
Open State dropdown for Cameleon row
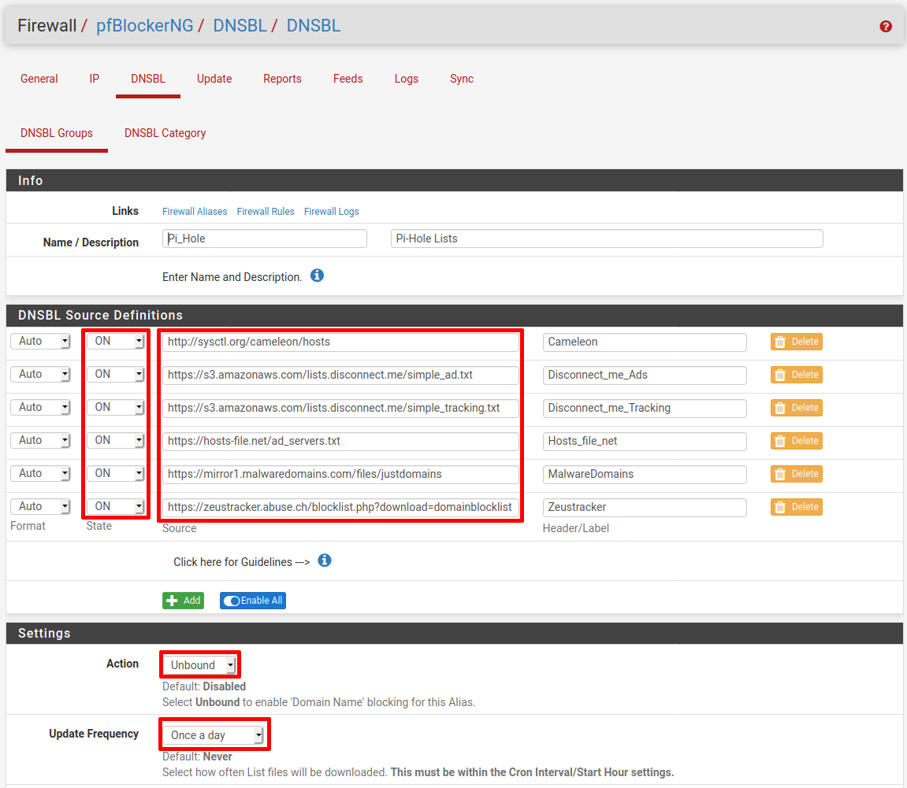[115, 342]
